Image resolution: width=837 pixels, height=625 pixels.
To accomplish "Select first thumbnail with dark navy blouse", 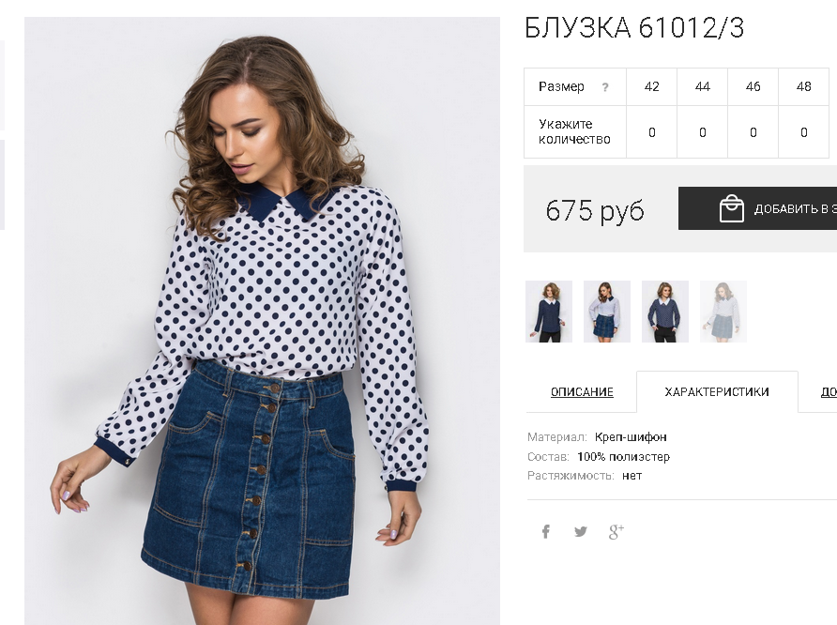I will click(549, 312).
